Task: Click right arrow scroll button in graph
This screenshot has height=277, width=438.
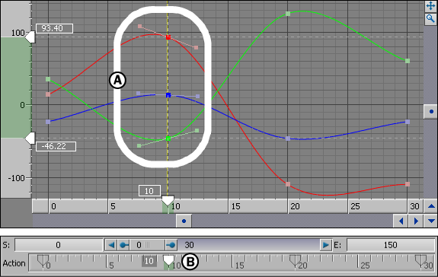Action: 416,221
